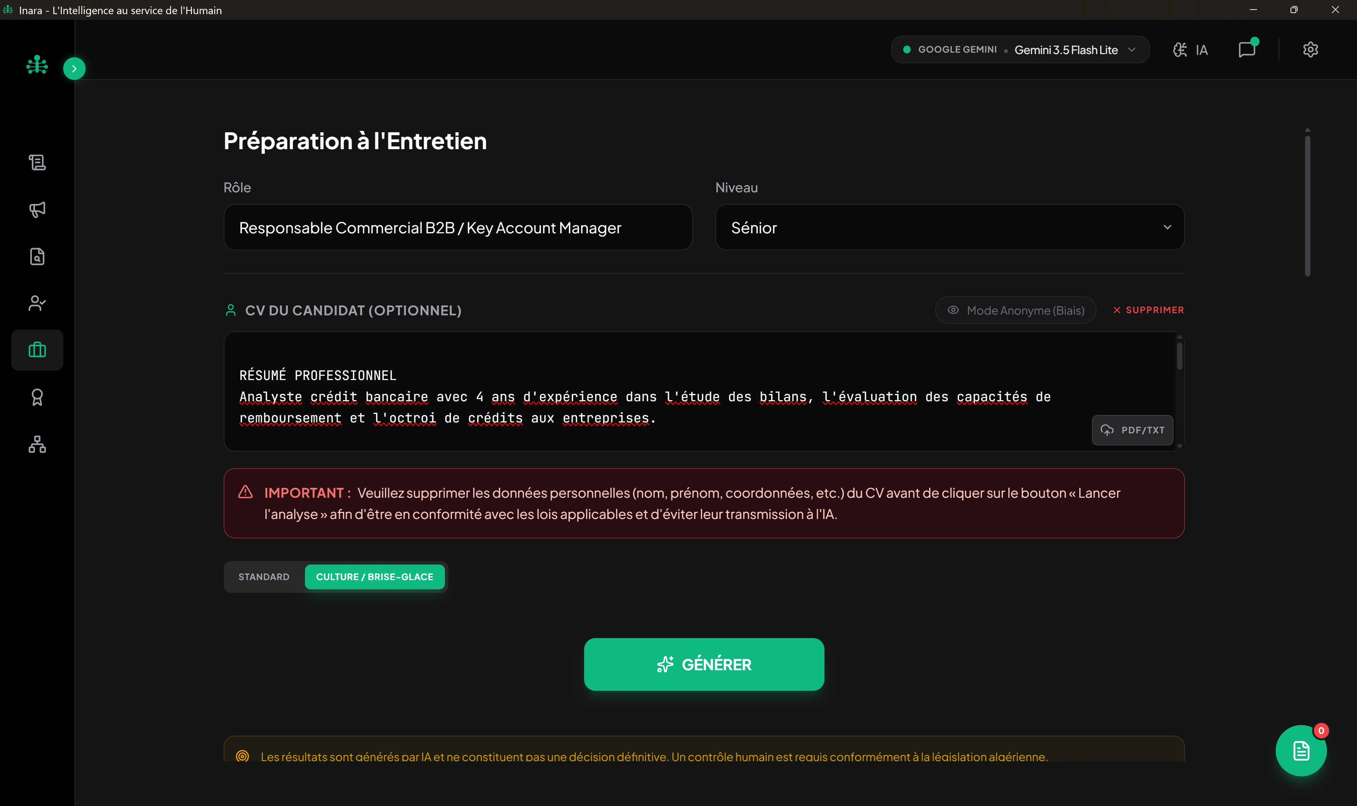Click SUPPRIMER to remove the CV
Image resolution: width=1357 pixels, height=806 pixels.
[1148, 310]
